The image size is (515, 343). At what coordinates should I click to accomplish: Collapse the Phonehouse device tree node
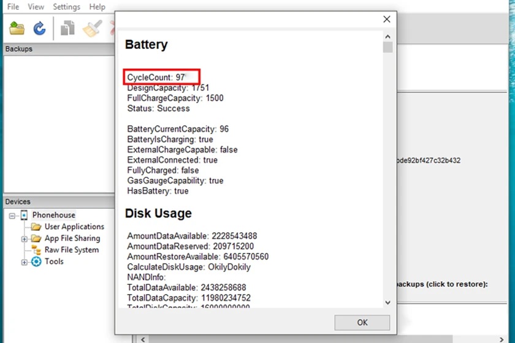[x=12, y=216]
